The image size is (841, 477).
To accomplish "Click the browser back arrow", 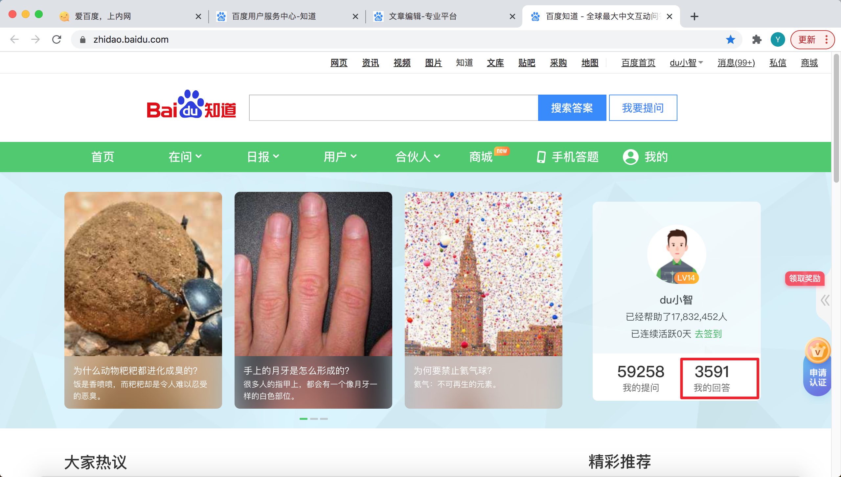I will (14, 39).
